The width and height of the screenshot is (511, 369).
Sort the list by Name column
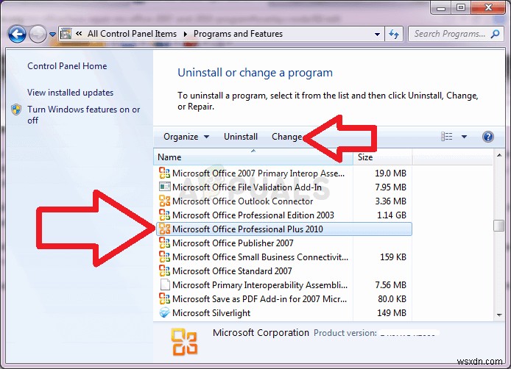[x=253, y=157]
